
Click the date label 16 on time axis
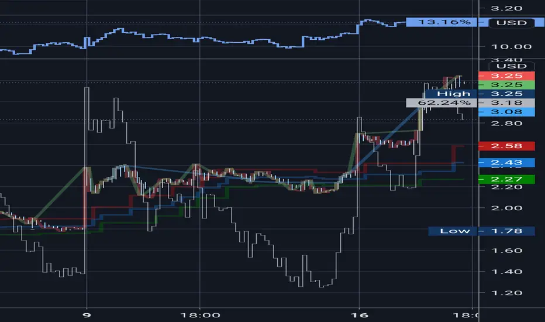click(x=359, y=316)
